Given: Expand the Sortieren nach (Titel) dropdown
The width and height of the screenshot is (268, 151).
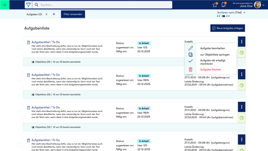Looking at the screenshot, I should click(x=231, y=12).
